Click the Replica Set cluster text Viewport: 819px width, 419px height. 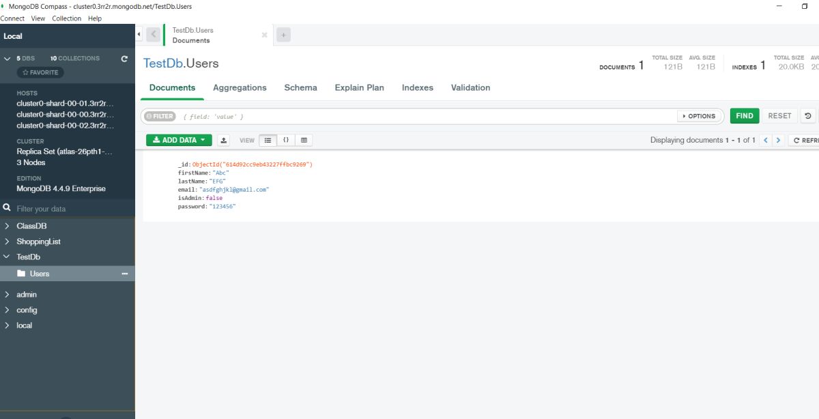[x=65, y=152]
